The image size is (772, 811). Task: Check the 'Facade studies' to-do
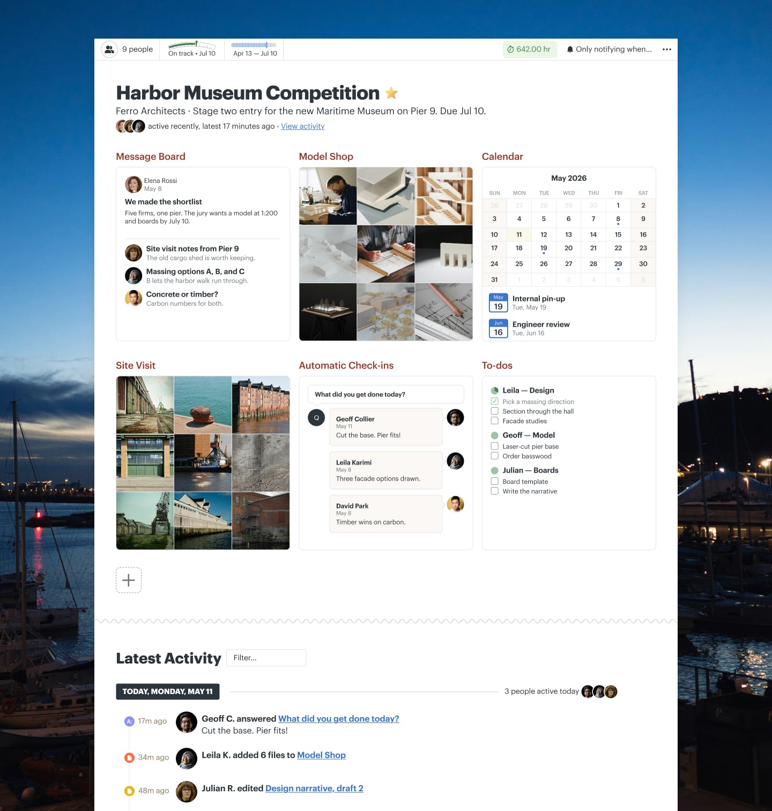[494, 421]
